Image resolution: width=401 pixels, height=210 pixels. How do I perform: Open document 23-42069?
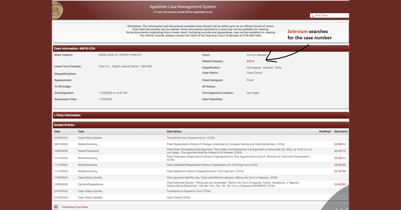tap(340, 184)
